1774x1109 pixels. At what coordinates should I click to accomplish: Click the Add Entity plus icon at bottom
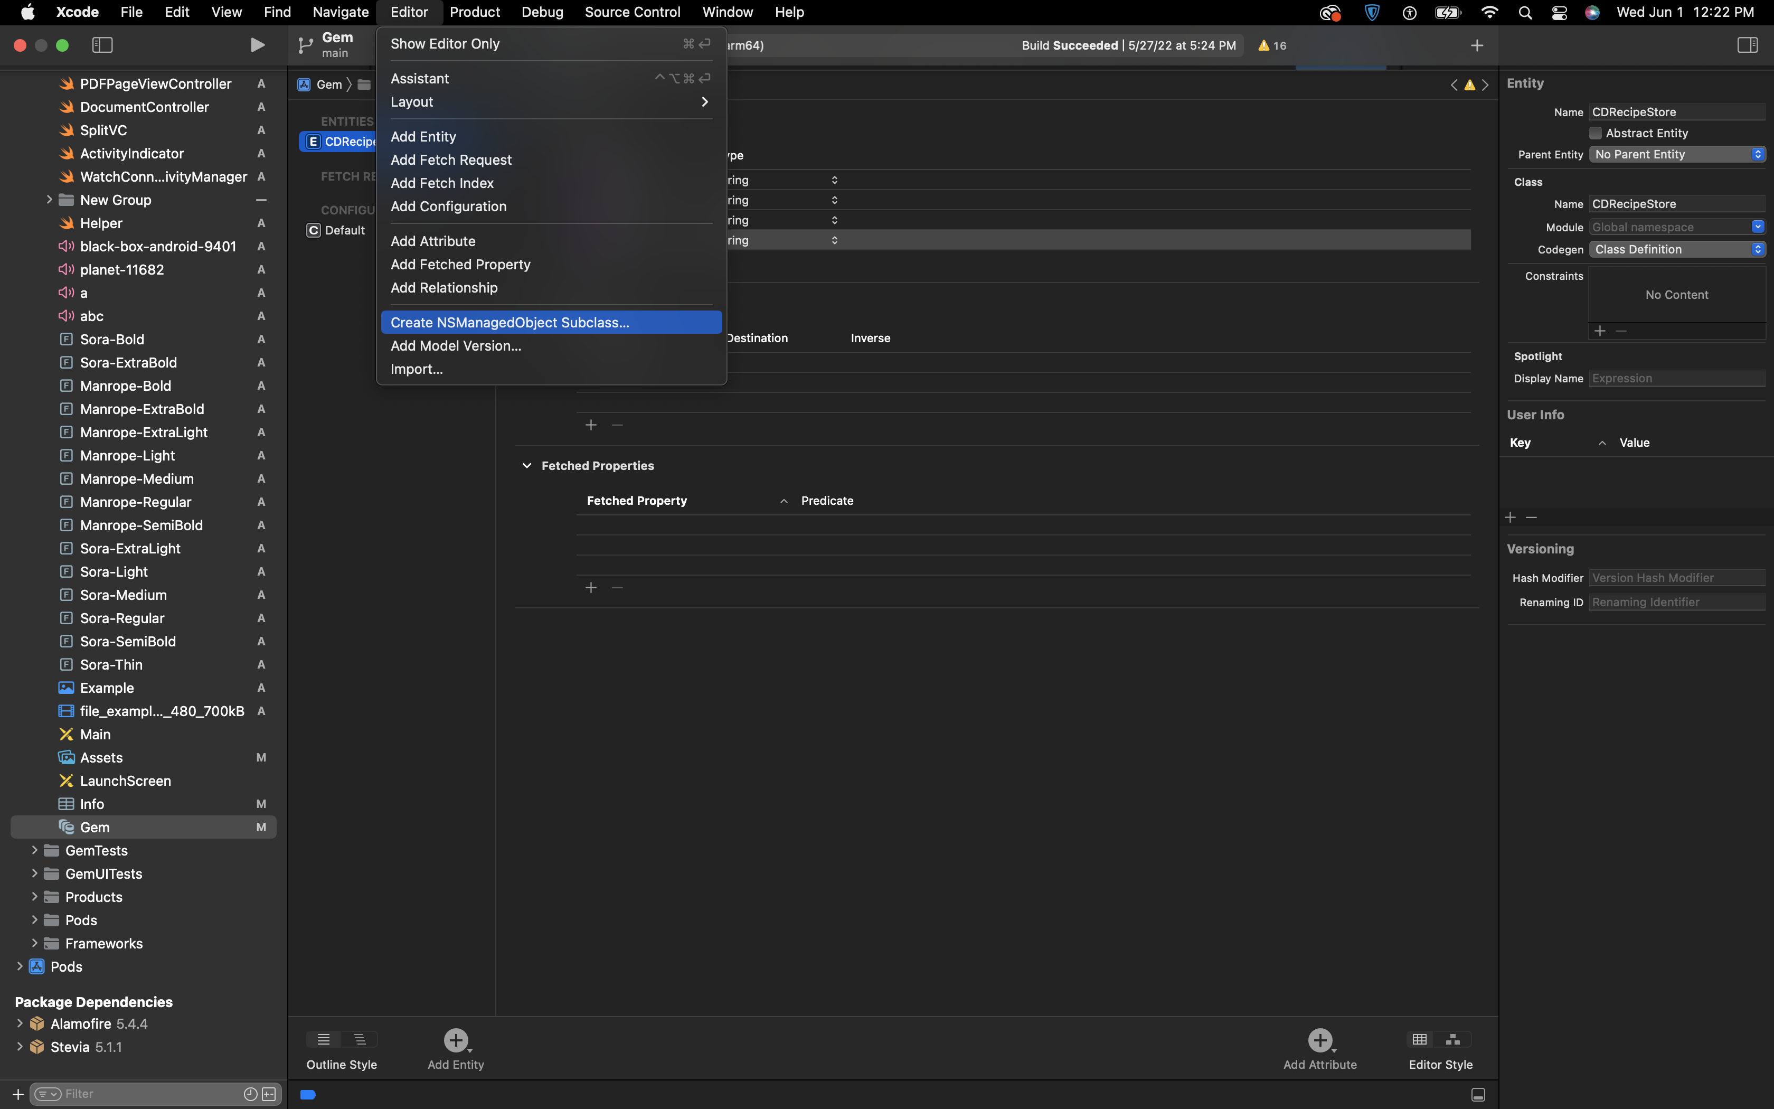pyautogui.click(x=456, y=1041)
